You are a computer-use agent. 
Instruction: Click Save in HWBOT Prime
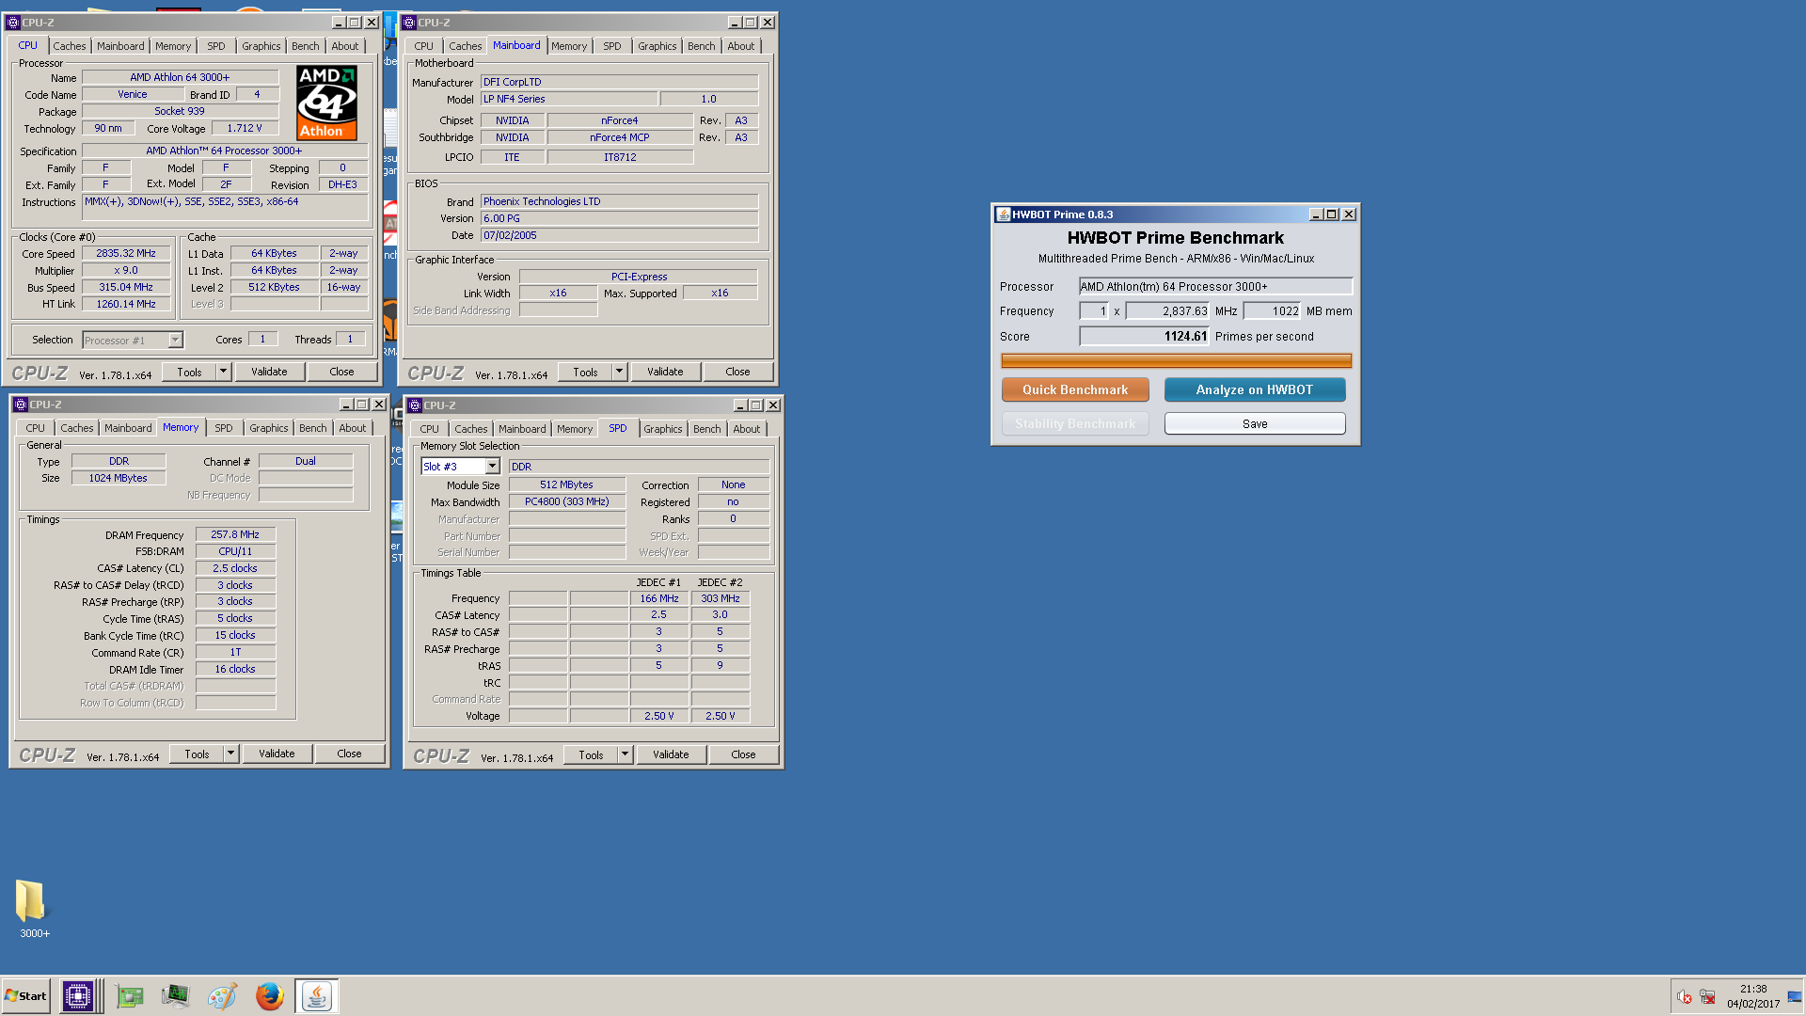pyautogui.click(x=1255, y=423)
